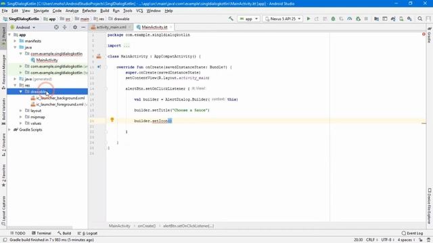Open the VCS menu
The height and width of the screenshot is (243, 433).
[139, 11]
